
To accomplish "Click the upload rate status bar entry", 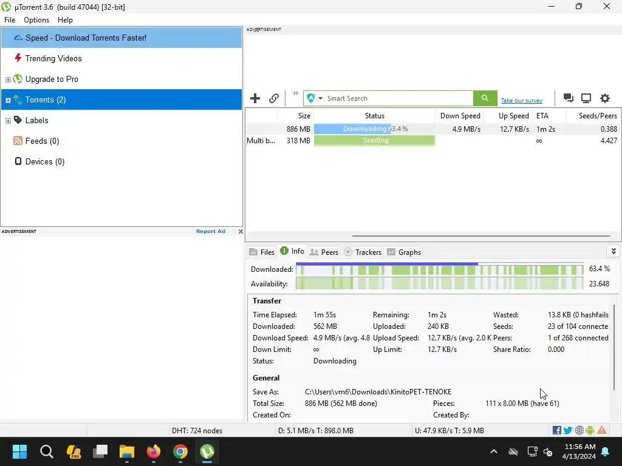I will pos(449,431).
